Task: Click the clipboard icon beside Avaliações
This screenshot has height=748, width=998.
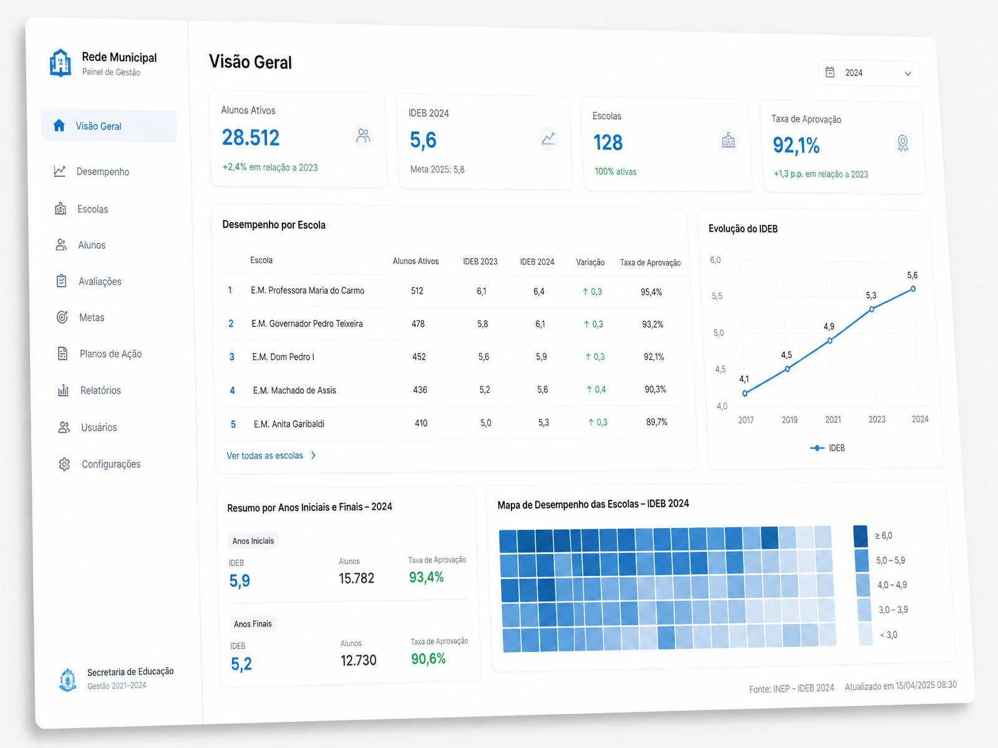Action: 62,280
